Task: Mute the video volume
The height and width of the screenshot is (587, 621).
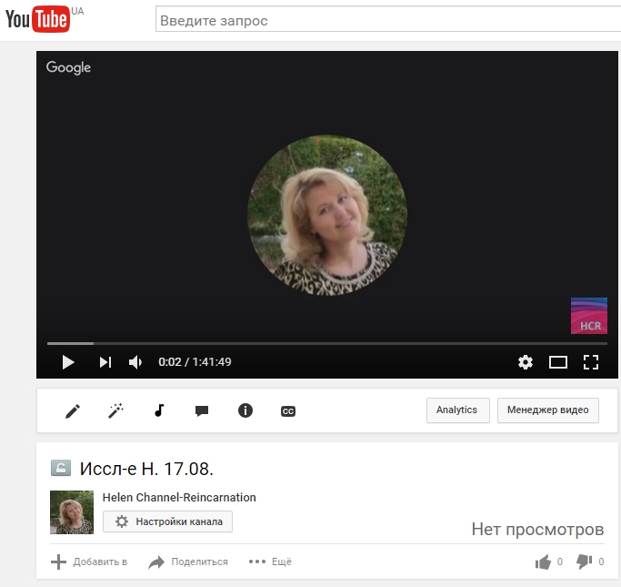Action: pos(135,362)
